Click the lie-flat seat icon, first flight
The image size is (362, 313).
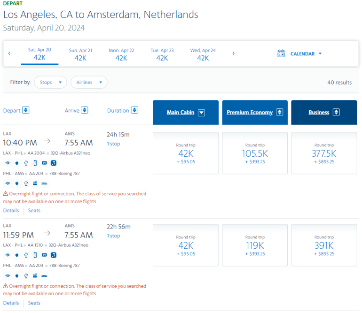point(45,183)
